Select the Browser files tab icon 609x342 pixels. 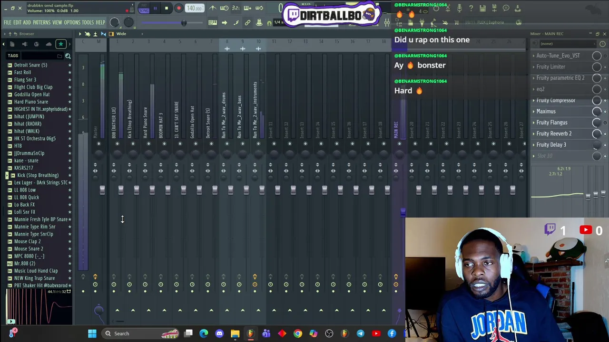[12, 44]
